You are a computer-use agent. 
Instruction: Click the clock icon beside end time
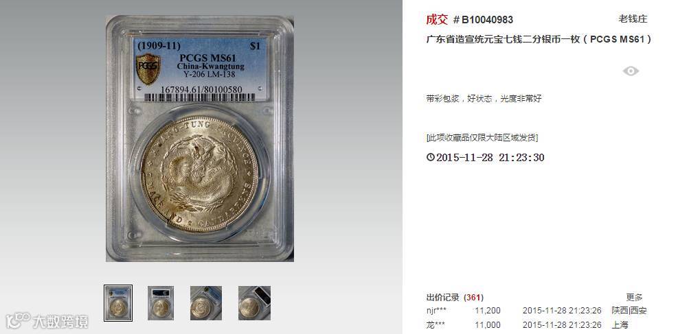430,157
